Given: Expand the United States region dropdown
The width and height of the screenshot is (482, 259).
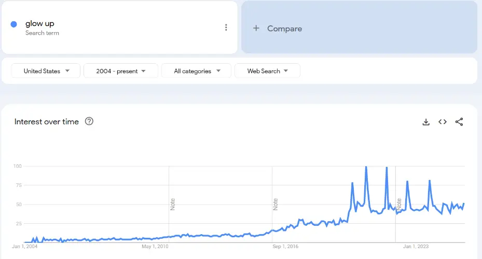Looking at the screenshot, I should (x=46, y=71).
